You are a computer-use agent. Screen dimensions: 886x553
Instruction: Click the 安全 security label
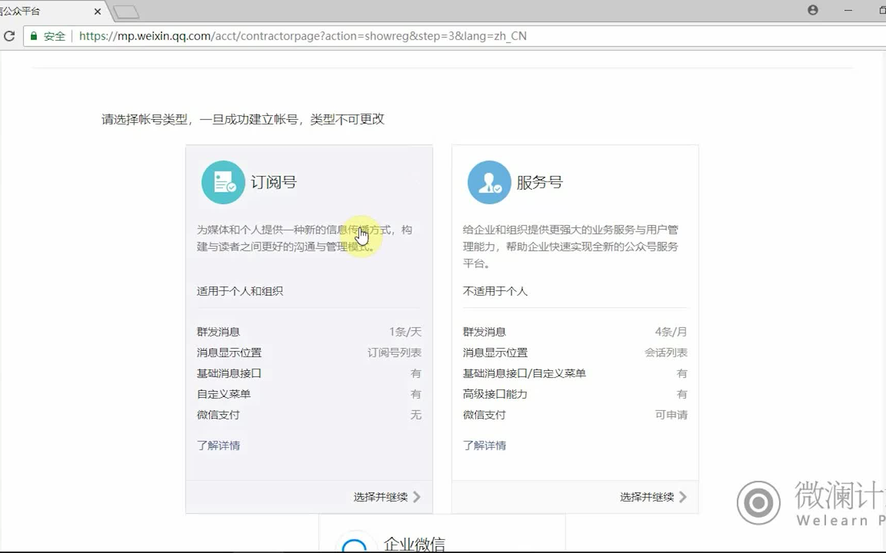54,36
